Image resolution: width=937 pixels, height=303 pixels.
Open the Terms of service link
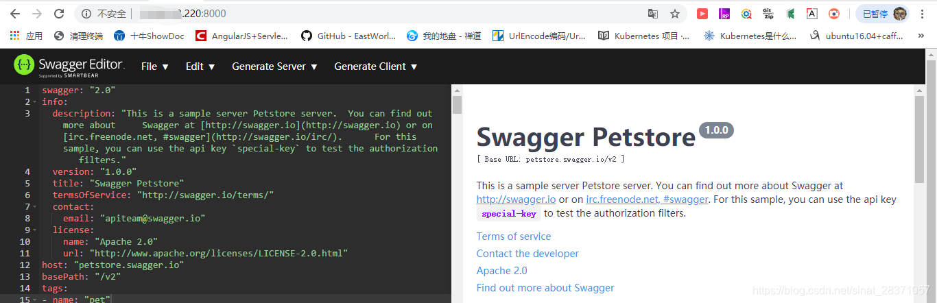click(x=514, y=237)
